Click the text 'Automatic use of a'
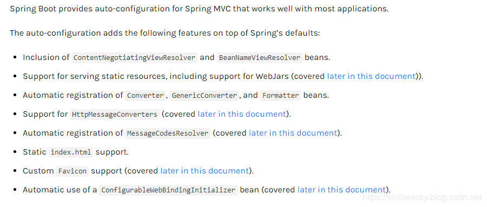Image resolution: width=487 pixels, height=207 pixels. click(x=60, y=190)
